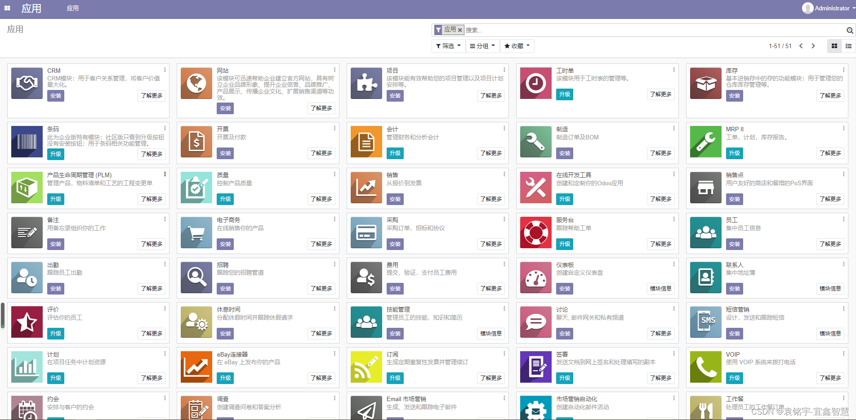Viewport: 856px width, 420px height.
Task: Click the 应用 menu in the top bar
Action: pos(72,8)
